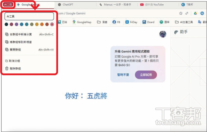Open the Gemini account profile avatar
This screenshot has width=207, height=132.
click(x=163, y=34)
